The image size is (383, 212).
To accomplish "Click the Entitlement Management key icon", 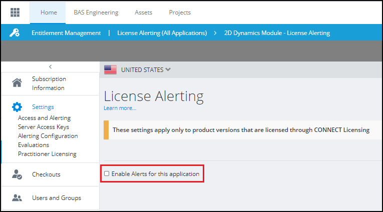I will point(15,33).
